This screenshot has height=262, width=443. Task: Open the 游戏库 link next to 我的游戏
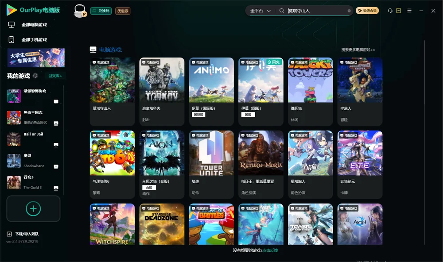55,76
